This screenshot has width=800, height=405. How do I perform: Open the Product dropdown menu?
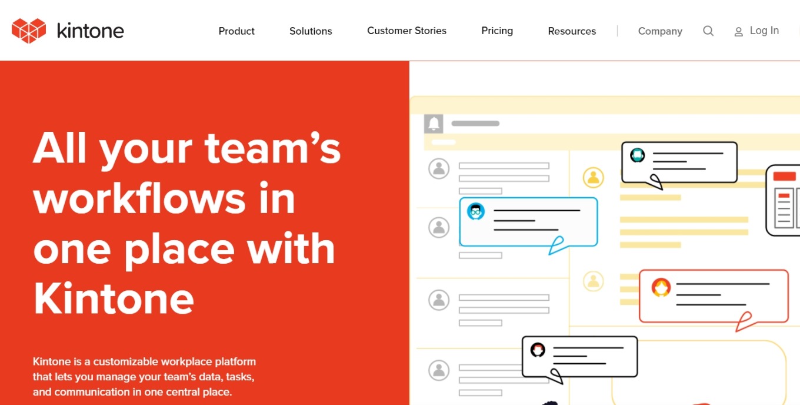tap(236, 31)
